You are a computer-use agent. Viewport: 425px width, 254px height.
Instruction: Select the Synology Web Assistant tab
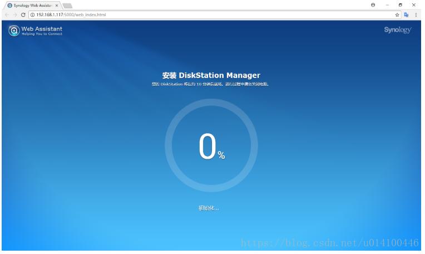(32, 6)
